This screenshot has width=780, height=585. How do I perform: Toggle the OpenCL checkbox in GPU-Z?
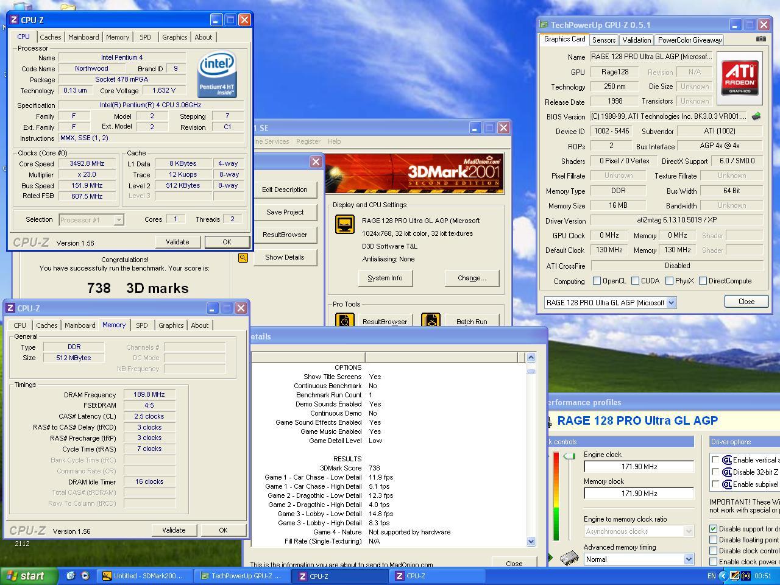point(597,281)
